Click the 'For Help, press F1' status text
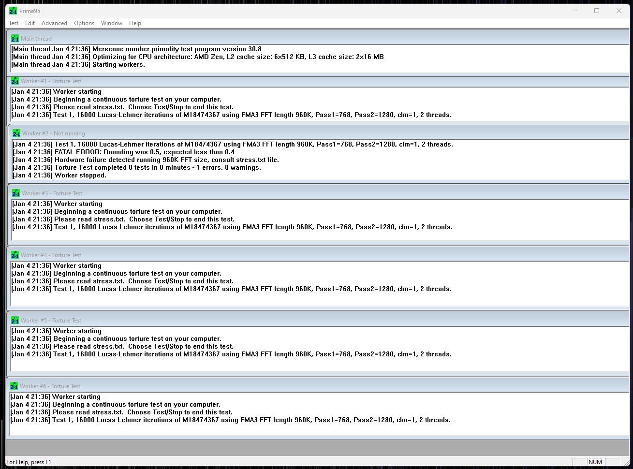 point(29,462)
